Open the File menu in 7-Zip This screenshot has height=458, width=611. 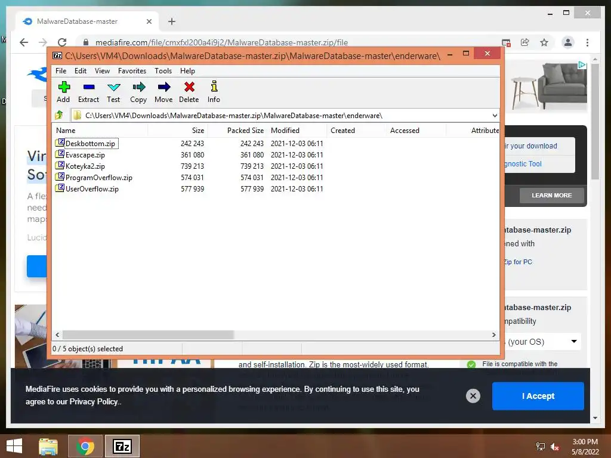coord(61,71)
